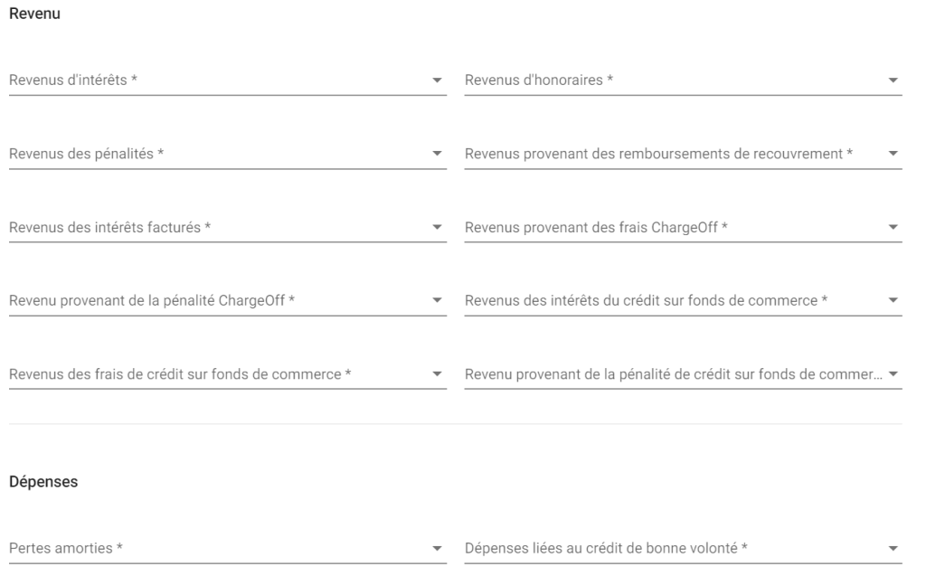Open Revenus des frais de crédit sur fonds de commerce
The width and height of the screenshot is (926, 576).
pyautogui.click(x=227, y=374)
